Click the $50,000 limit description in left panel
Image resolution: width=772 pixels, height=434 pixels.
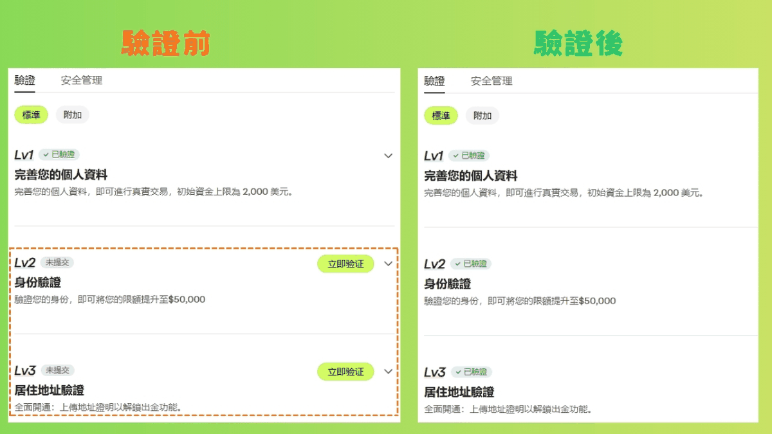[x=110, y=300]
